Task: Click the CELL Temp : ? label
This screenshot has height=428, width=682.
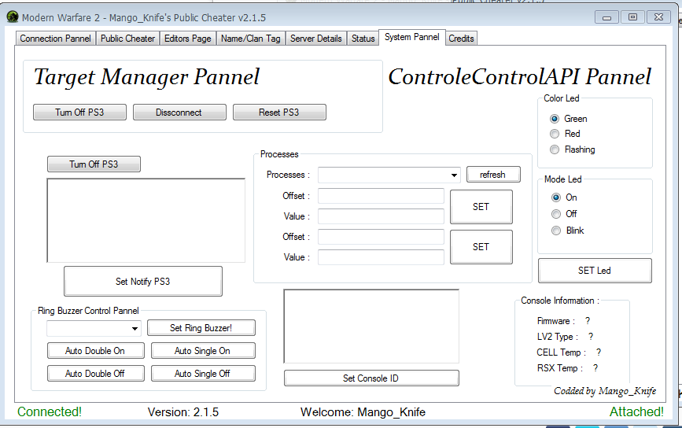Action: 569,352
